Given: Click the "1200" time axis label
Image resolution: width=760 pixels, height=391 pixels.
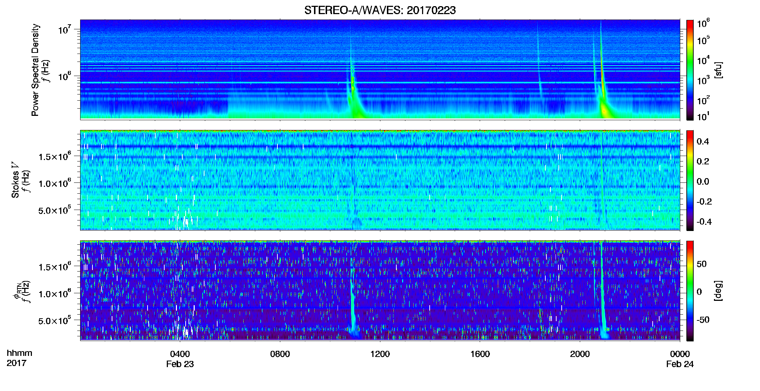Looking at the screenshot, I should [x=380, y=354].
